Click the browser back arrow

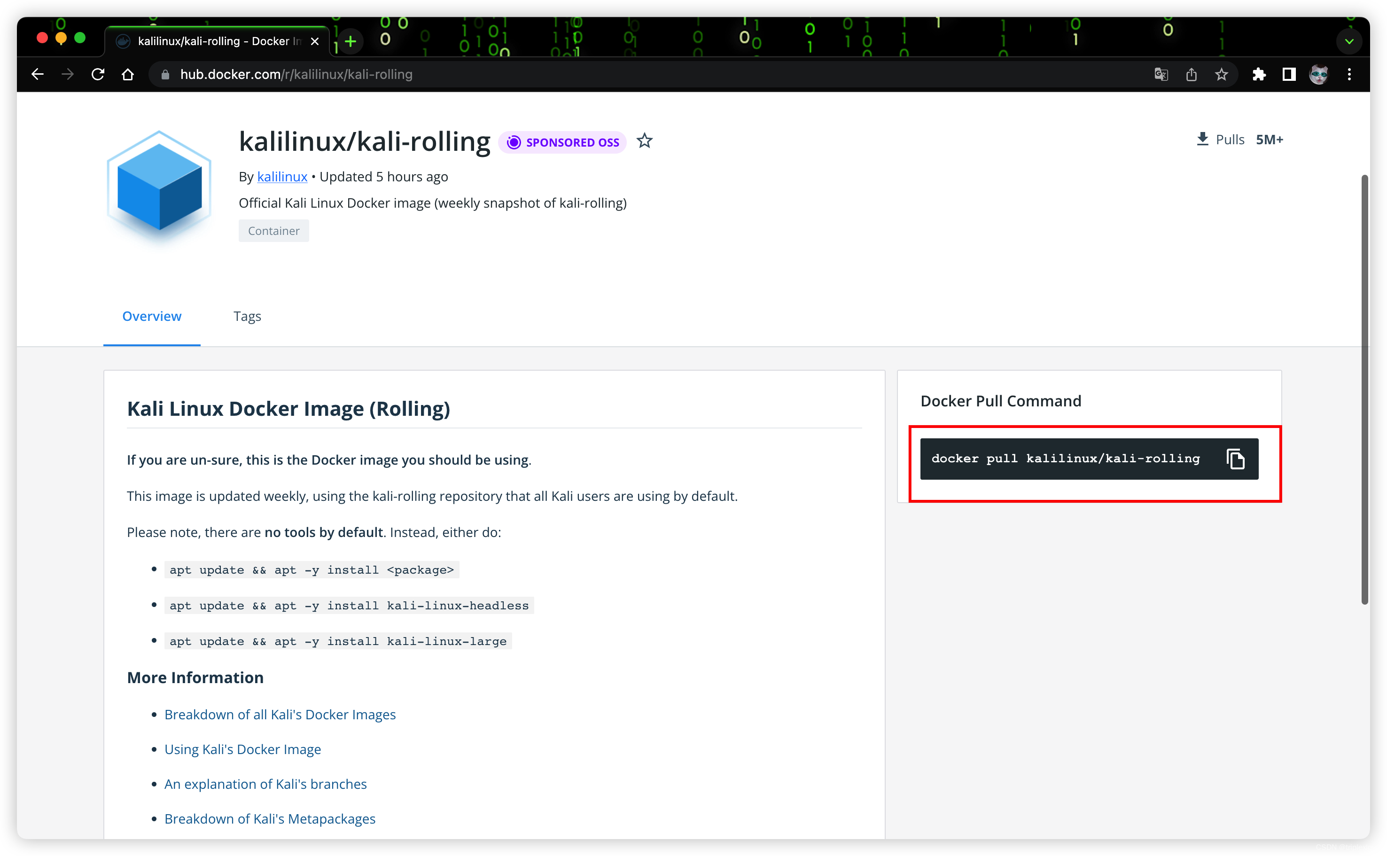pyautogui.click(x=38, y=74)
